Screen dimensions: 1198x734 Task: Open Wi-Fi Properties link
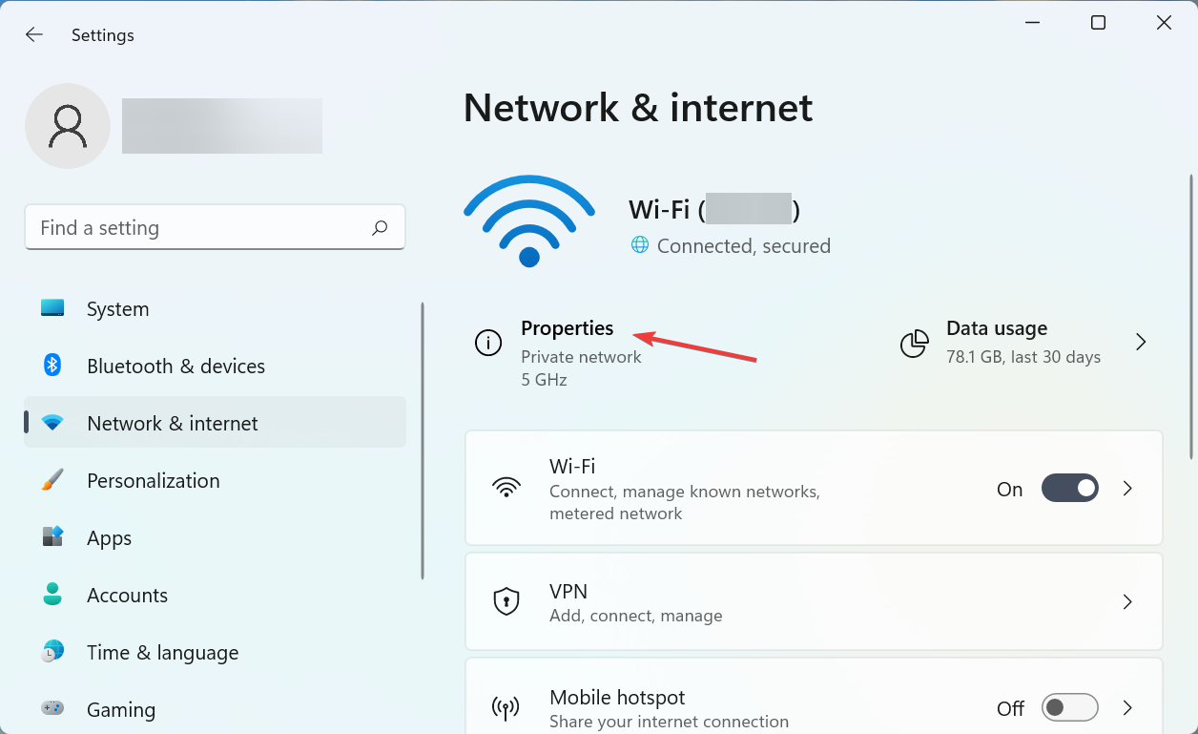(567, 329)
